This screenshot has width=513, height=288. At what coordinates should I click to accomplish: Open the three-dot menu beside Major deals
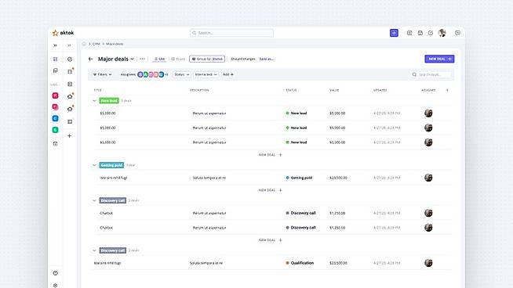coord(142,59)
